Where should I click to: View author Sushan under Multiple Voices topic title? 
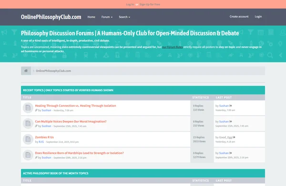tap(46, 126)
